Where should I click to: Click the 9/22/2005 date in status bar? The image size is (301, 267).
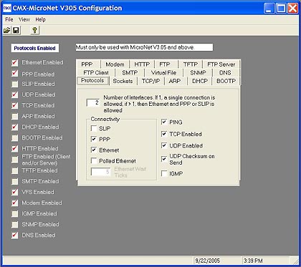[207, 261]
